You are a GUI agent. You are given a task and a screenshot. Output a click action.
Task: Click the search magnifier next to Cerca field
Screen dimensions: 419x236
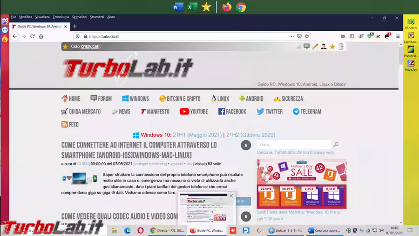(336, 145)
